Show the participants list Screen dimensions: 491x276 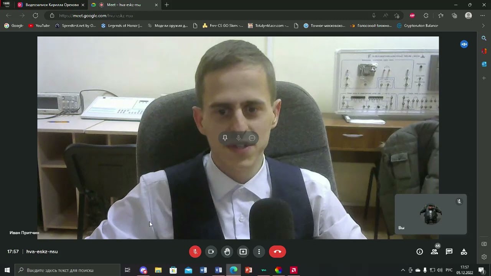(x=434, y=251)
